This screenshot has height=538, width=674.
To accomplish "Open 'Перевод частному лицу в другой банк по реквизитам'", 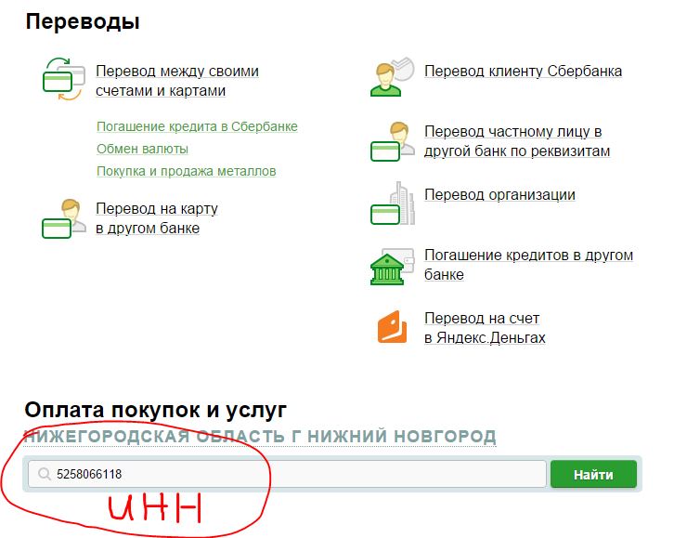I will [x=517, y=141].
